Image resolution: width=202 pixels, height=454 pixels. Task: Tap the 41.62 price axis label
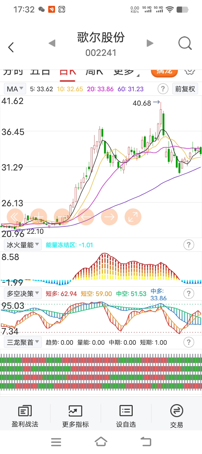tap(13, 101)
